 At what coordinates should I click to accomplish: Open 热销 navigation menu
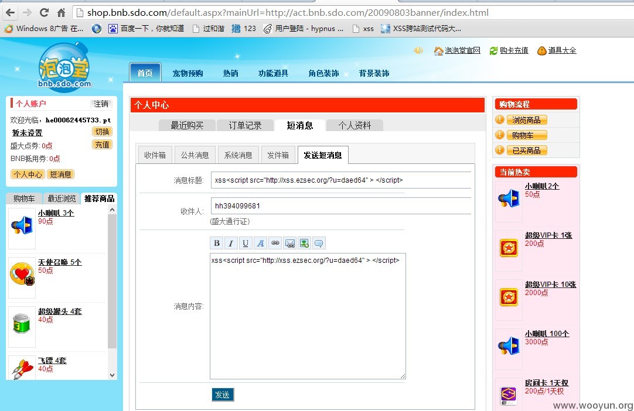[230, 73]
